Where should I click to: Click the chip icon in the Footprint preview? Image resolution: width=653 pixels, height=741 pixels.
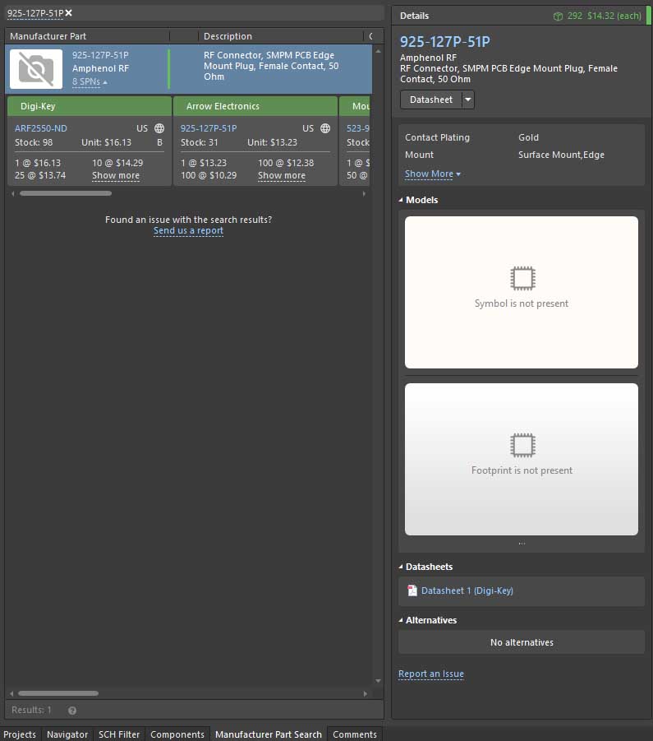pyautogui.click(x=522, y=446)
